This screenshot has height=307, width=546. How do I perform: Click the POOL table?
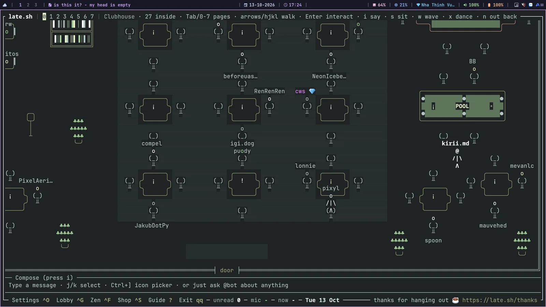click(x=462, y=106)
